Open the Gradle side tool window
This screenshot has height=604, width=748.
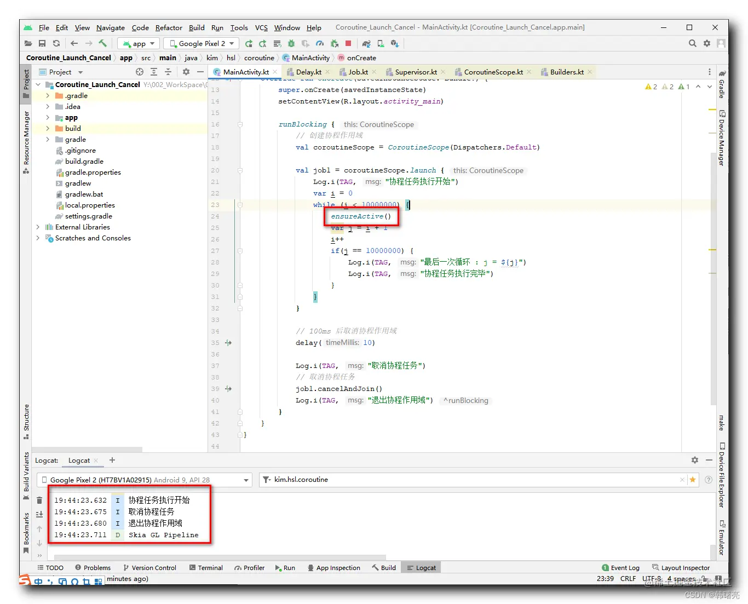[x=722, y=84]
